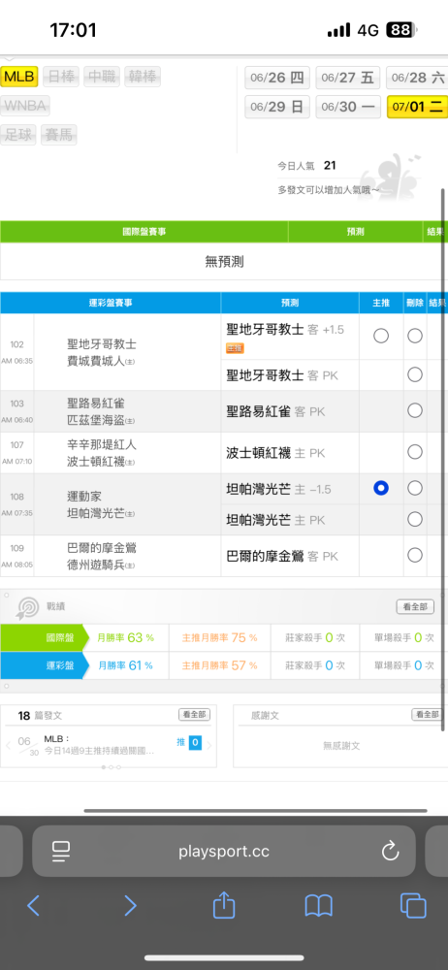This screenshot has height=970, width=448.
Task: Select 刪除 radio for 波士頓紅襪 主 PK
Action: click(x=415, y=452)
